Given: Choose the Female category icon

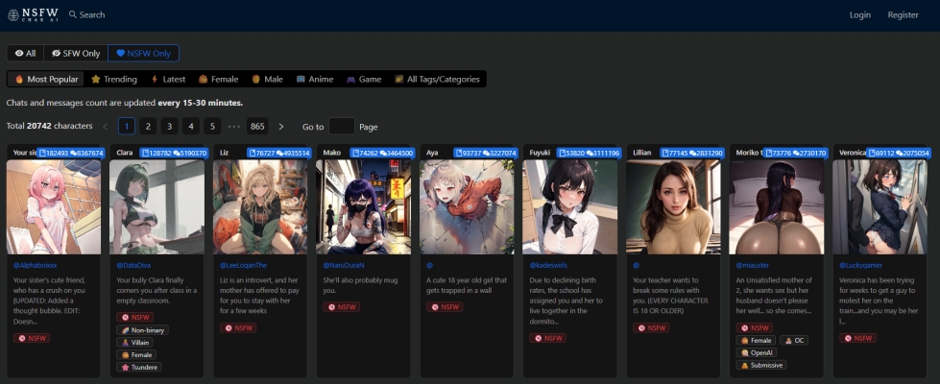Looking at the screenshot, I should 204,80.
